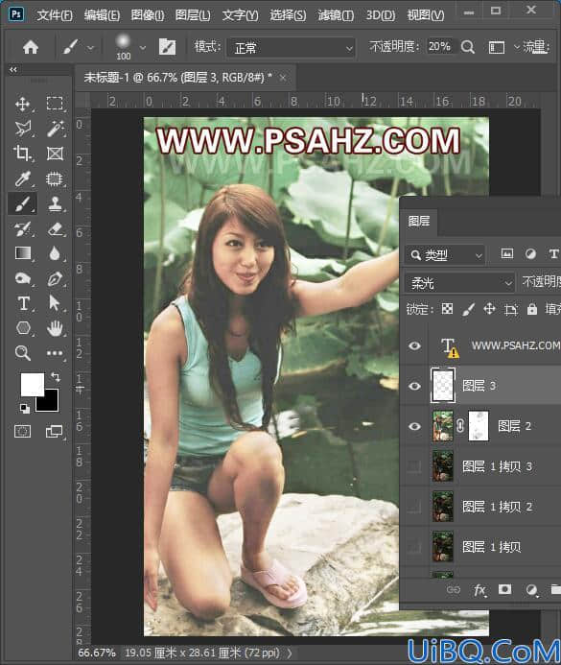Toggle lock position
This screenshot has height=665, width=561.
point(489,309)
